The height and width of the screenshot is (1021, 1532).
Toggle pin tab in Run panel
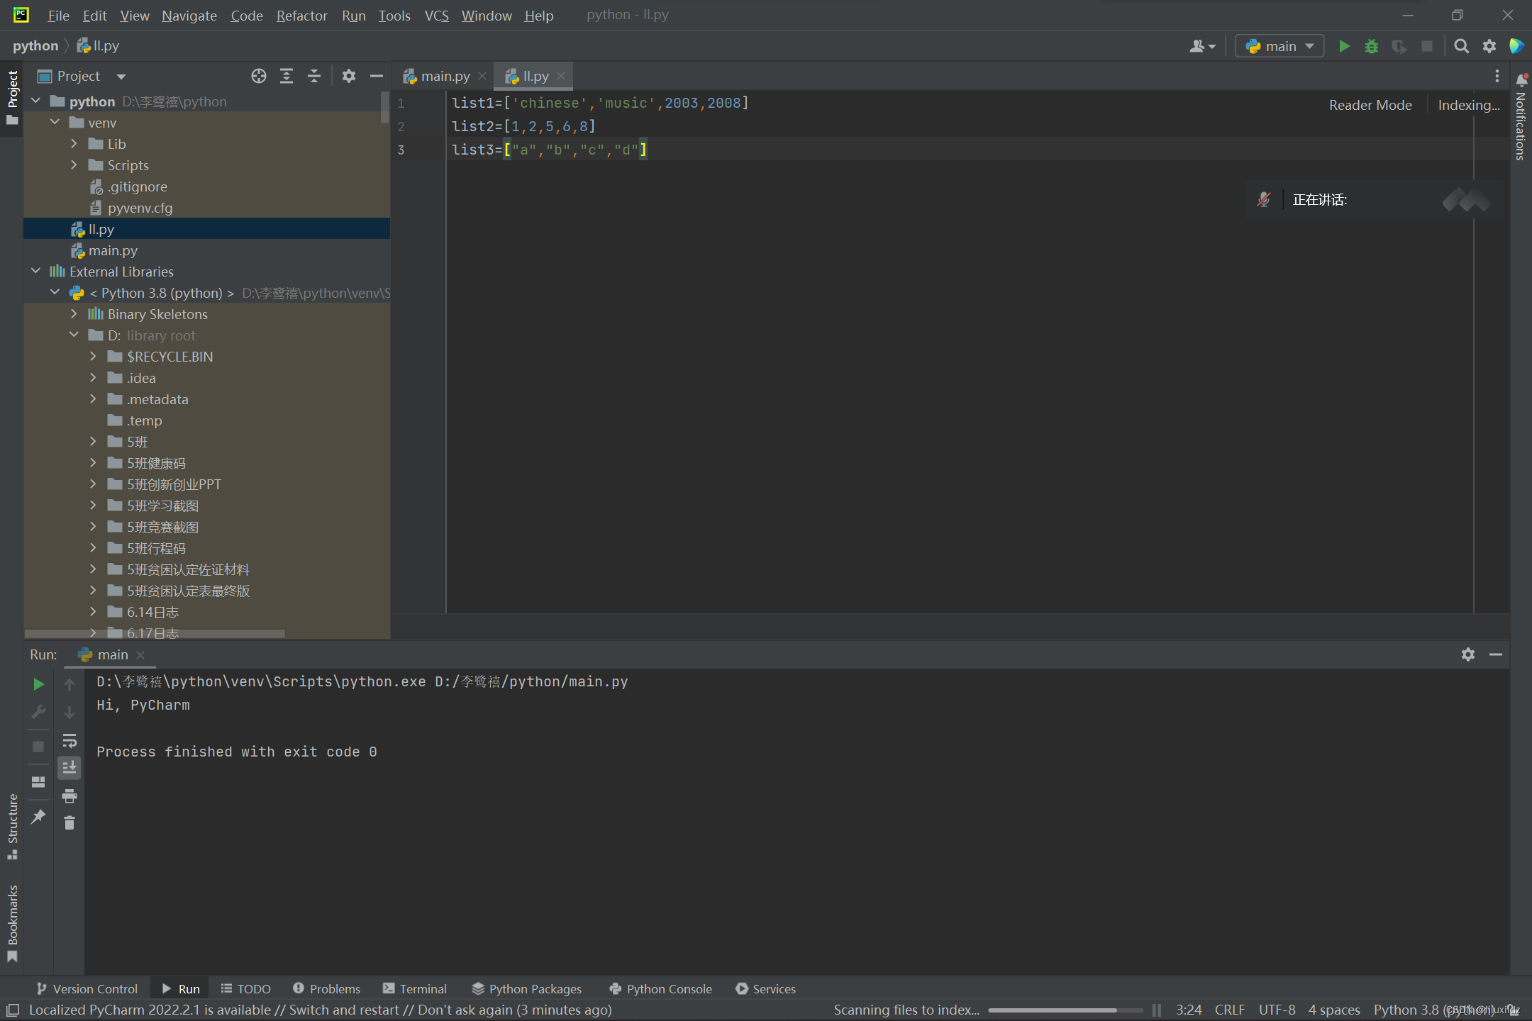coord(39,817)
